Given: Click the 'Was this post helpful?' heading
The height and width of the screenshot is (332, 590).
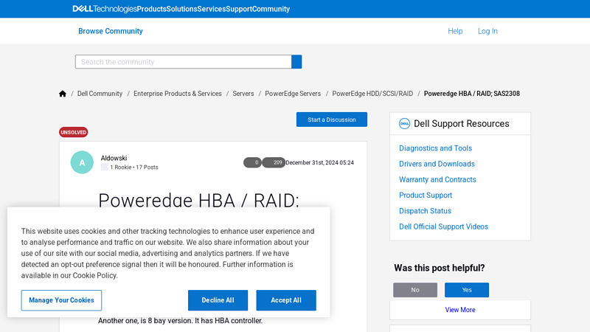Looking at the screenshot, I should 439,268.
